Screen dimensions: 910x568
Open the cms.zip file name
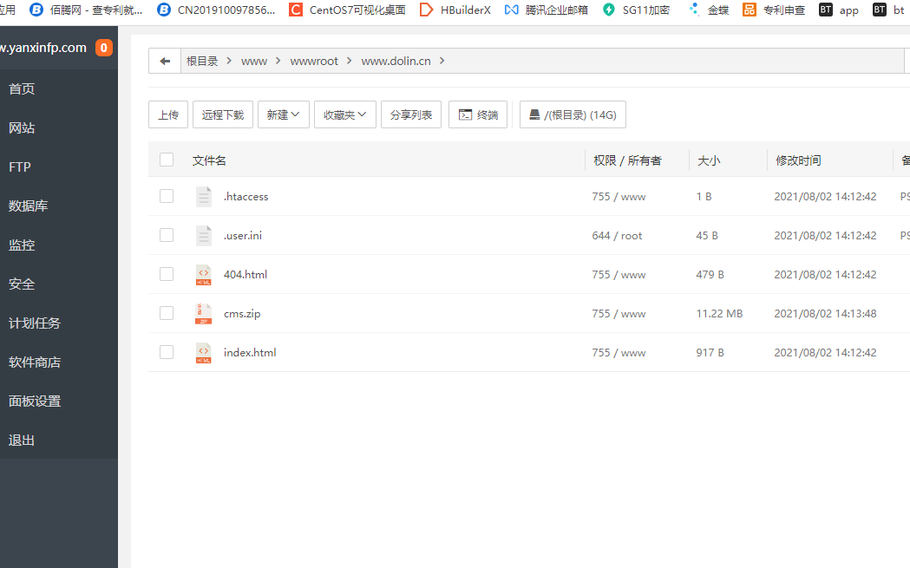242,313
